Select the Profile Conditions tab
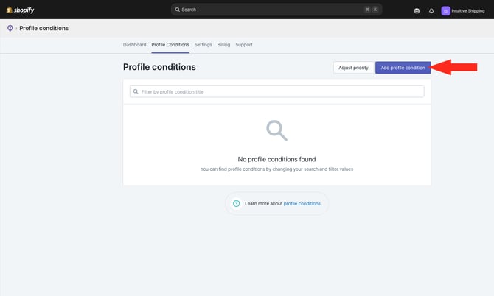 pos(170,45)
